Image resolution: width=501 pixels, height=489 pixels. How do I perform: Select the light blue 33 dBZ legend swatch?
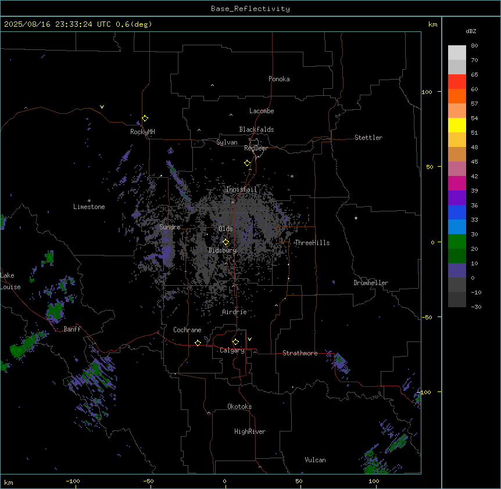pyautogui.click(x=457, y=227)
